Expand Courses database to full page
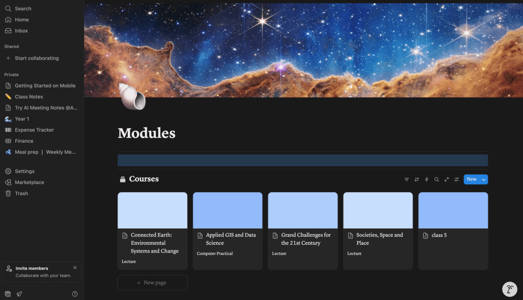Image resolution: width=523 pixels, height=300 pixels. coord(446,179)
